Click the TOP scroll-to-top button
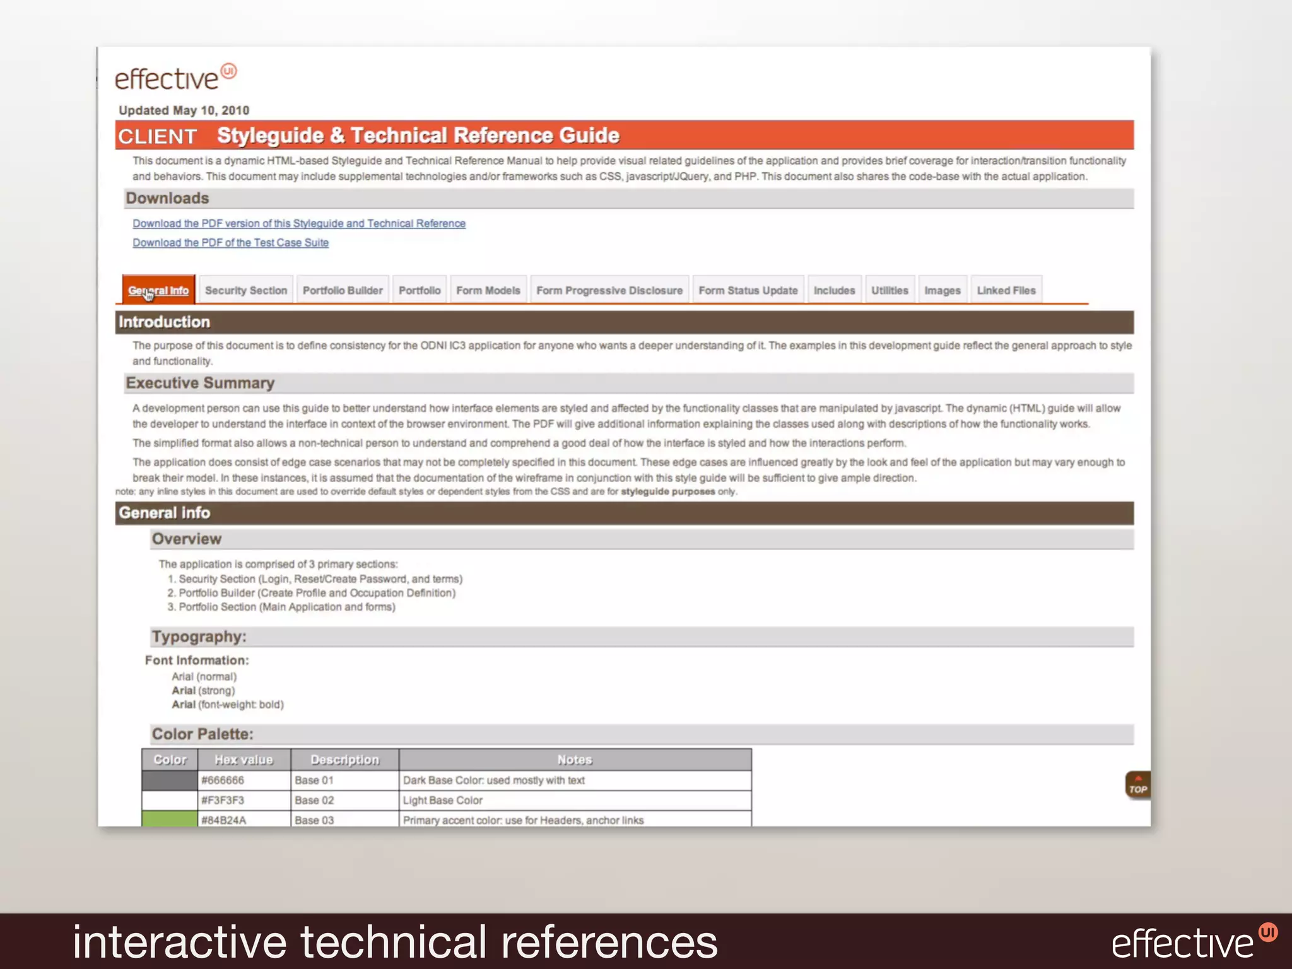Viewport: 1292px width, 969px height. pyautogui.click(x=1137, y=785)
